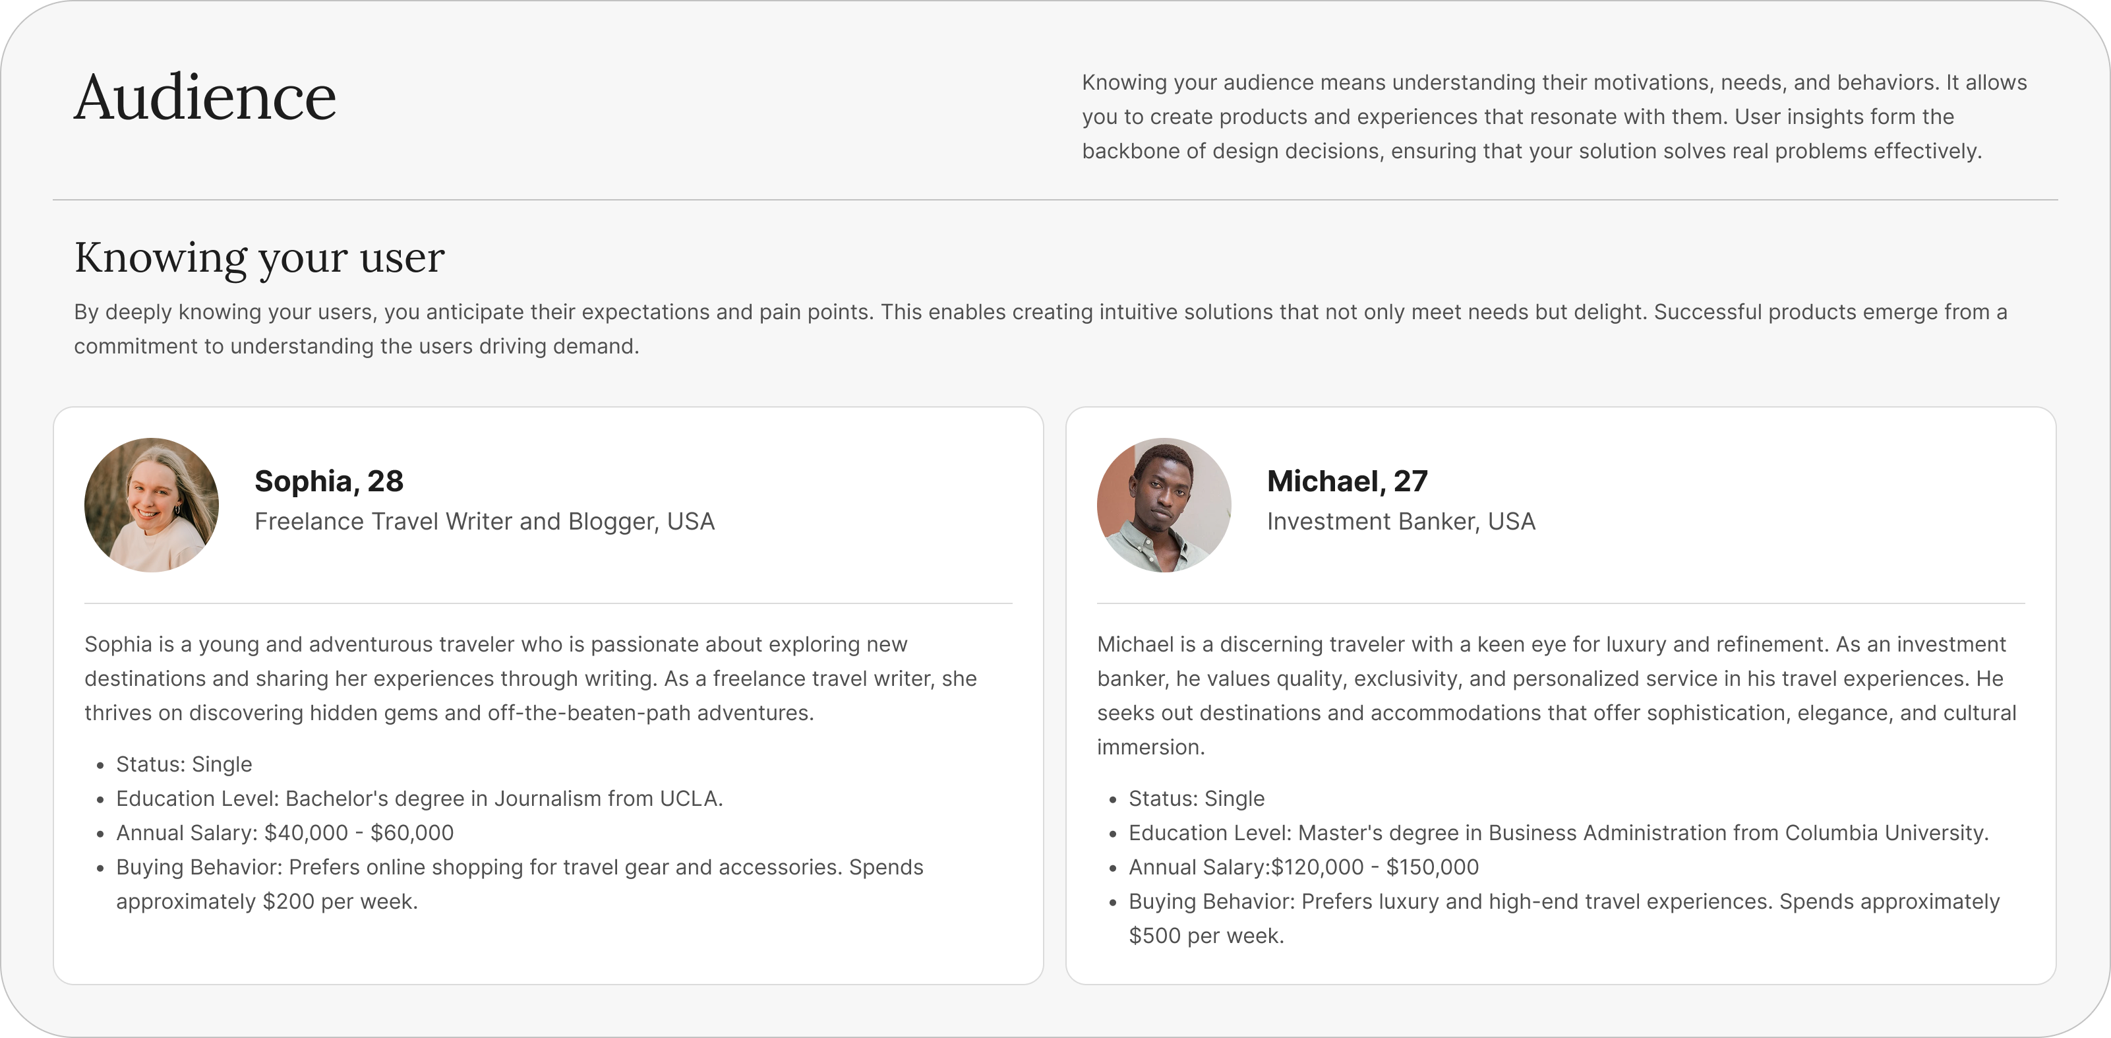Click Michael's Status: Single bullet
The height and width of the screenshot is (1038, 2111).
[1197, 799]
